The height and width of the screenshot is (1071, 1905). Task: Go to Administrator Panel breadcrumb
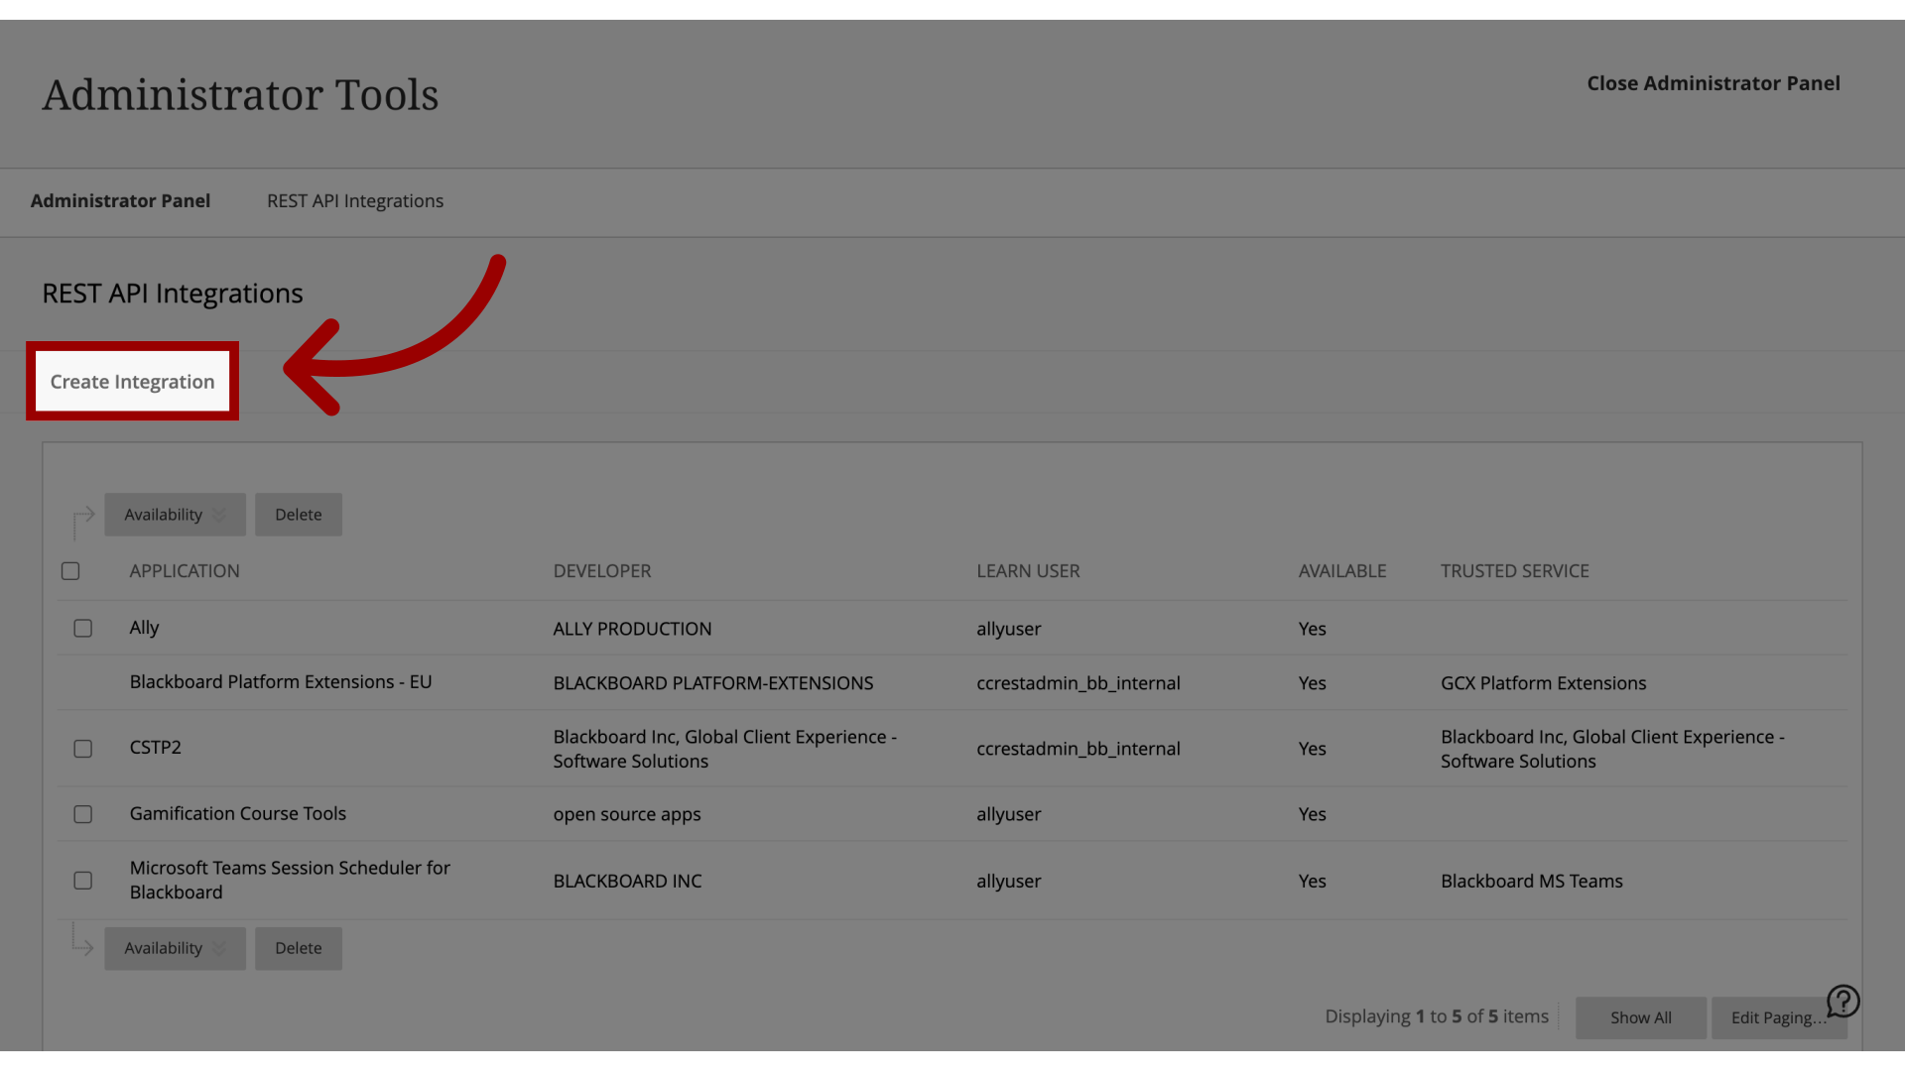120,200
